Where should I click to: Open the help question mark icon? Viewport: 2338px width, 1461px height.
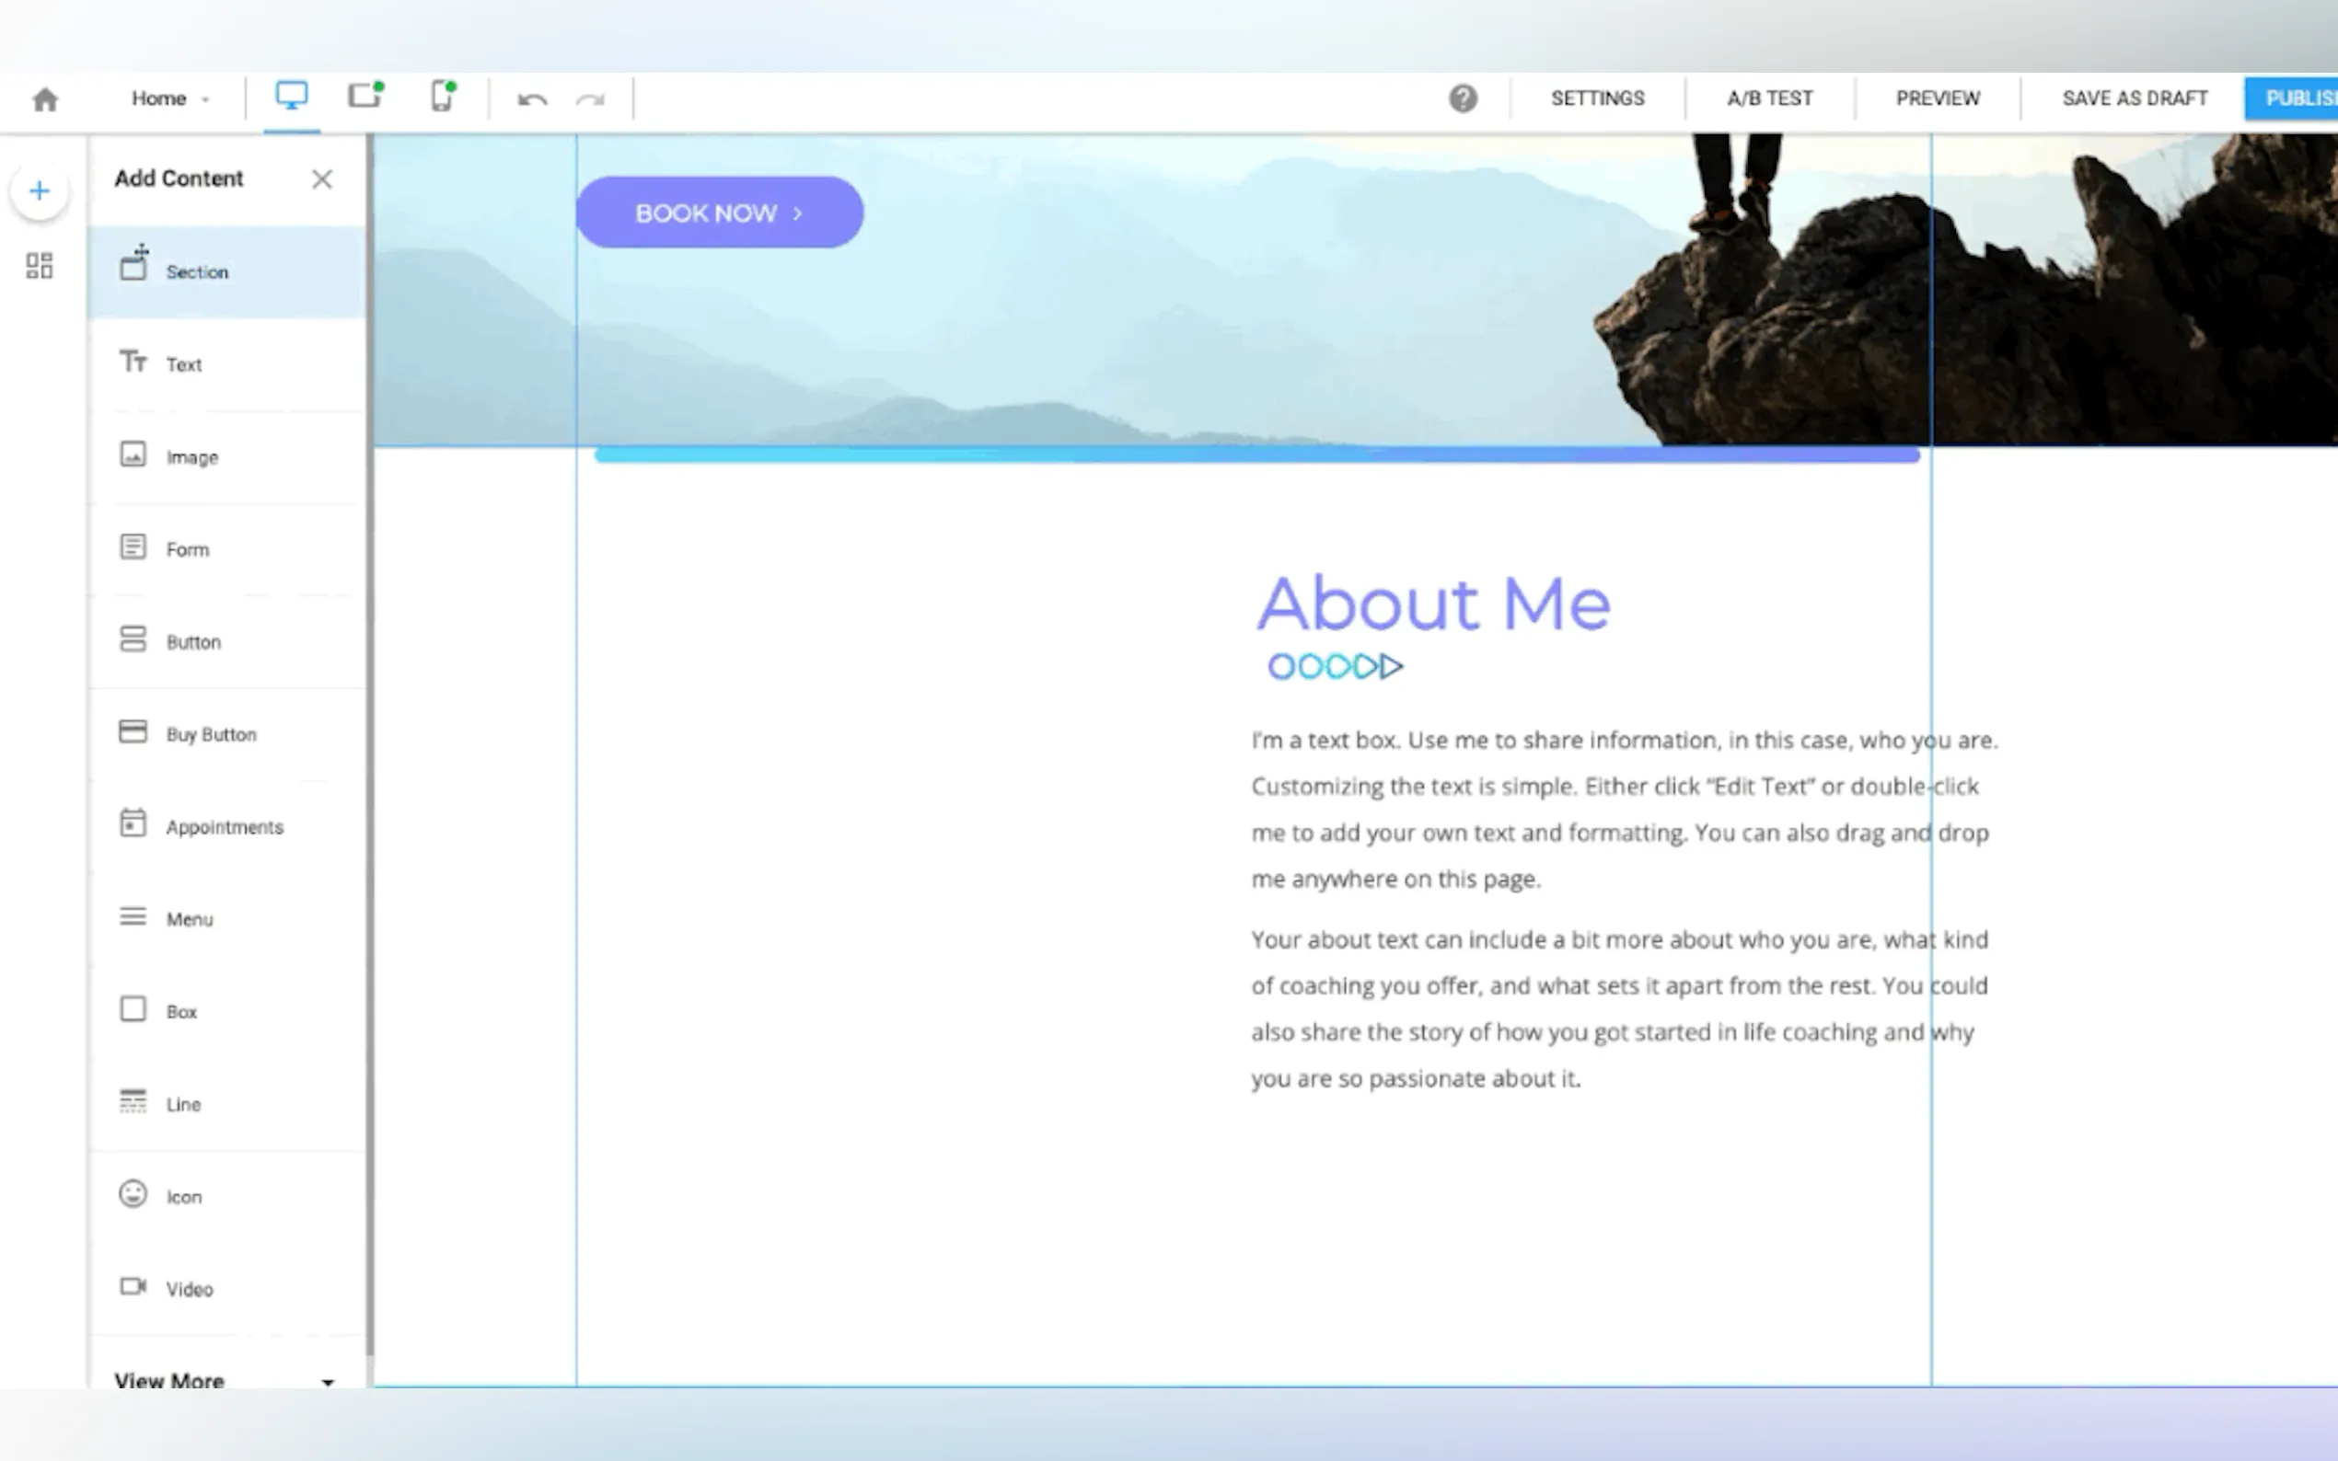[1463, 98]
